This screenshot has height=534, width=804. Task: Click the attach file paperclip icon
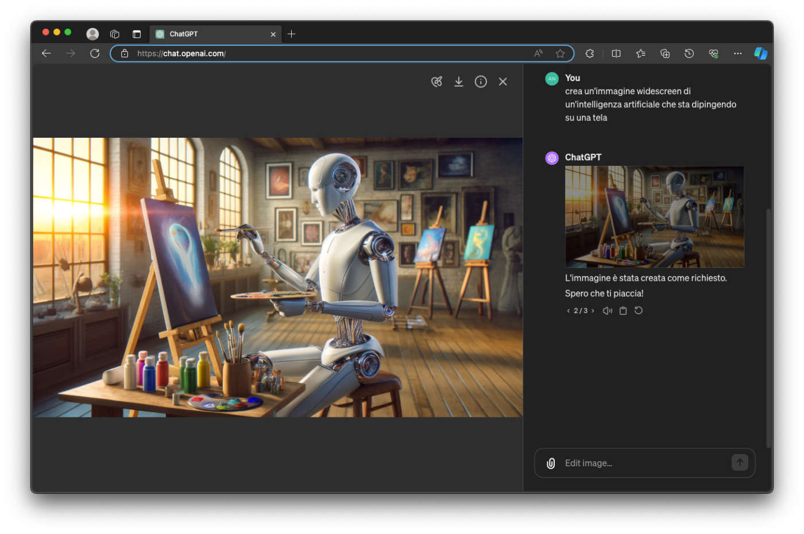coord(550,463)
